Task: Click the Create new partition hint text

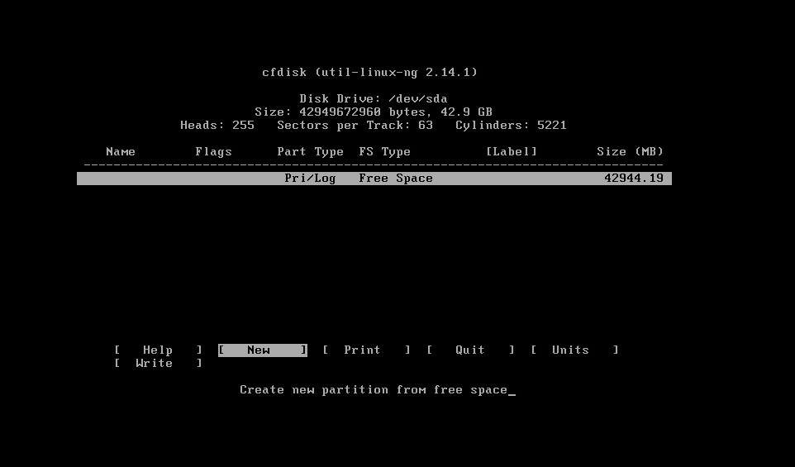Action: [374, 390]
